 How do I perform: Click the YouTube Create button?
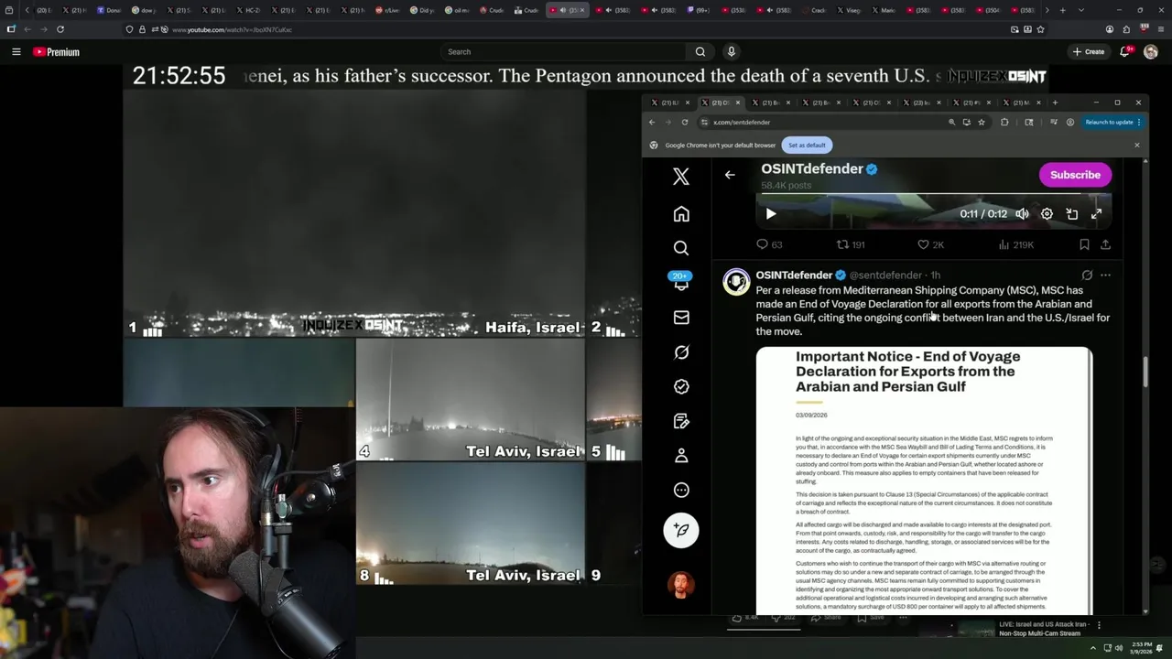pos(1089,52)
